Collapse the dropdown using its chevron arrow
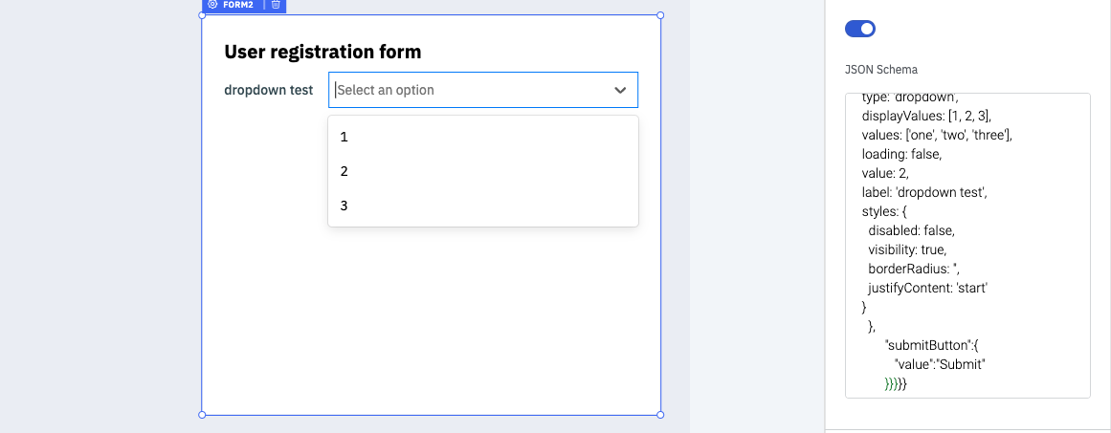Viewport: 1111px width, 433px height. 620,90
